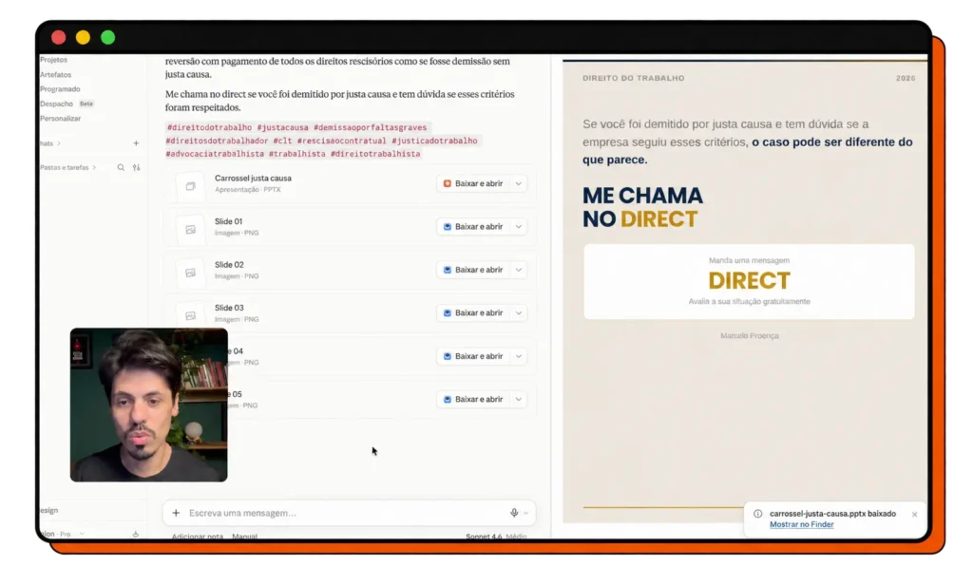The width and height of the screenshot is (973, 566).
Task: Click the #justicadotrabalho hashtag text
Action: click(434, 141)
